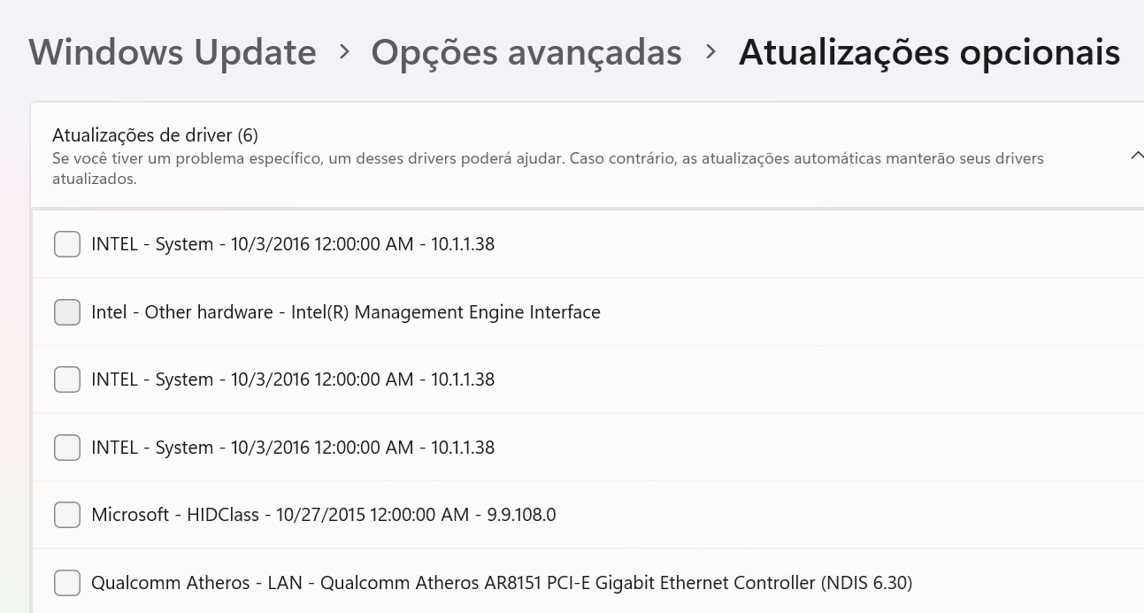Click the Intel Management Engine Interface label

click(346, 312)
